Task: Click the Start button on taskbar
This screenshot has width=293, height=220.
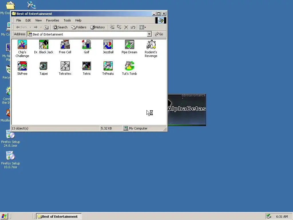Action: tap(4, 217)
